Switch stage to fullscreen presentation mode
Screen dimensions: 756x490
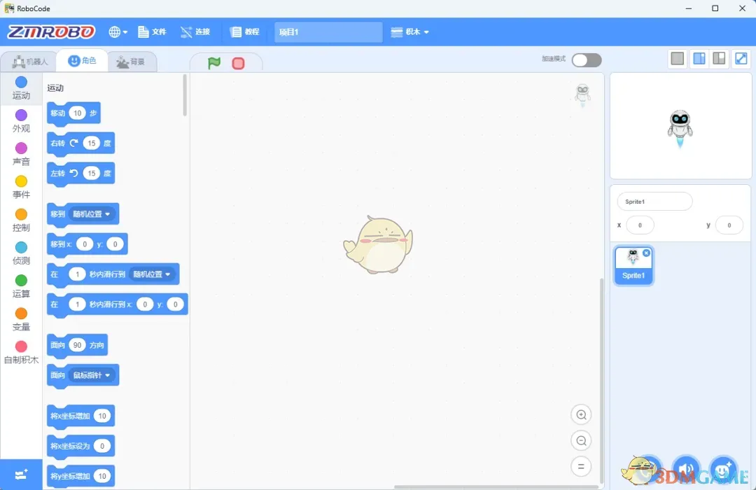click(741, 58)
